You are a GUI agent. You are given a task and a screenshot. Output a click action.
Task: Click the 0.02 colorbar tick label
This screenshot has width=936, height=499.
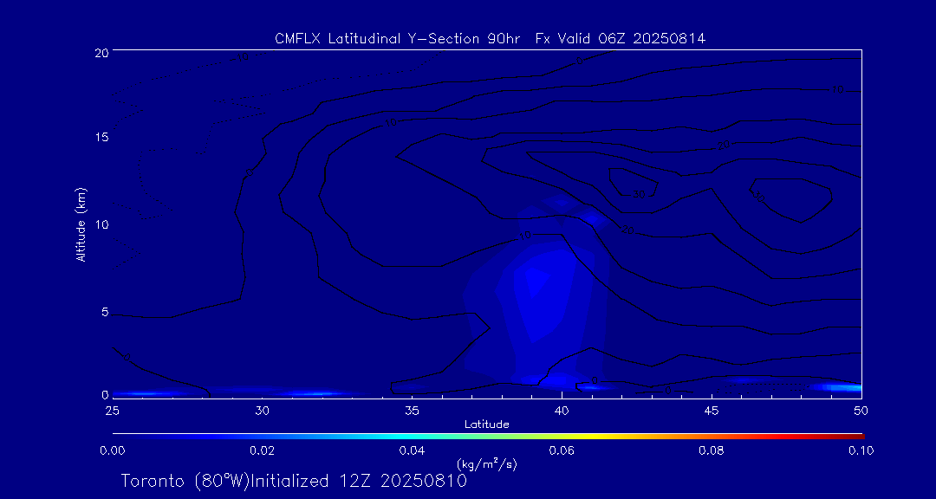pyautogui.click(x=263, y=450)
